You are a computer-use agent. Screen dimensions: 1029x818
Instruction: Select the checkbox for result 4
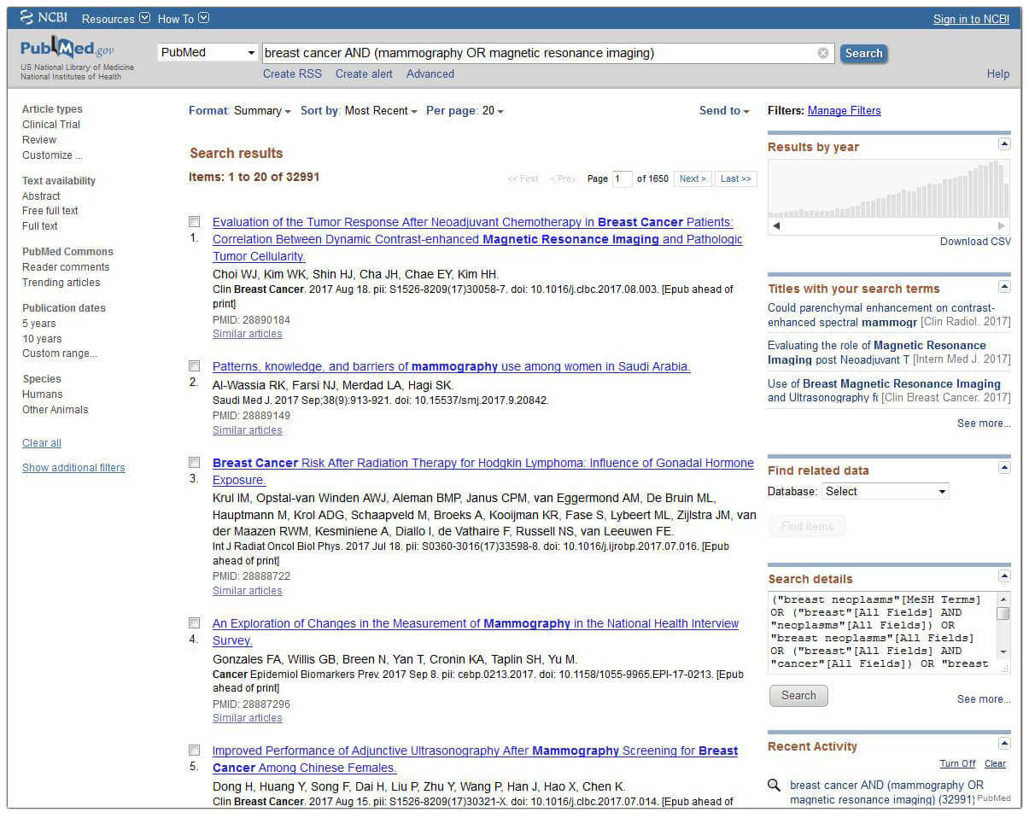pyautogui.click(x=195, y=623)
